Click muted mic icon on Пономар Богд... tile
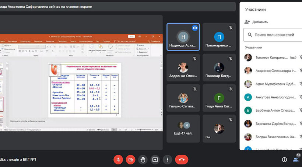302x167 pixels. (231, 59)
